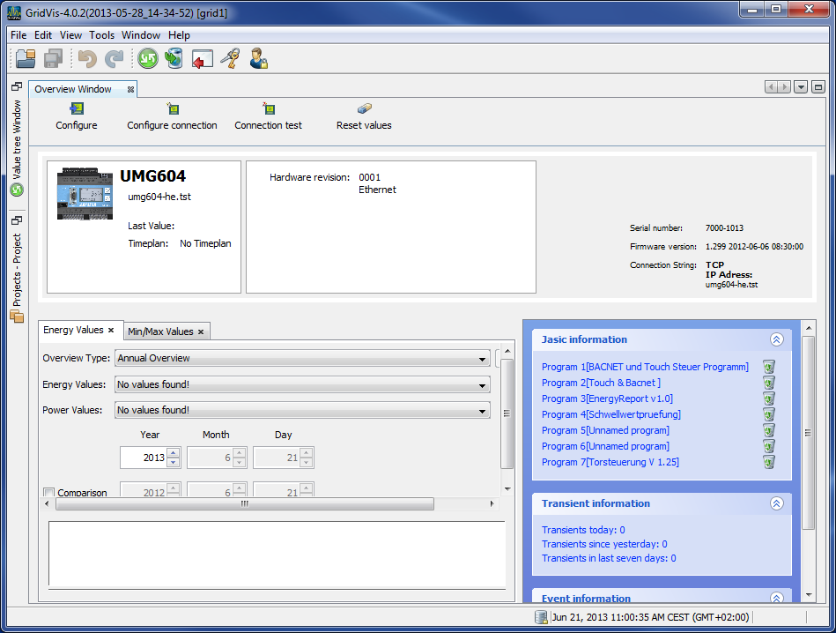Collapse the Transient information section

(x=776, y=503)
